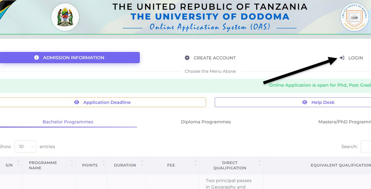The width and height of the screenshot is (371, 189).
Task: Click the eye icon beside Application Deadline
Action: [77, 102]
